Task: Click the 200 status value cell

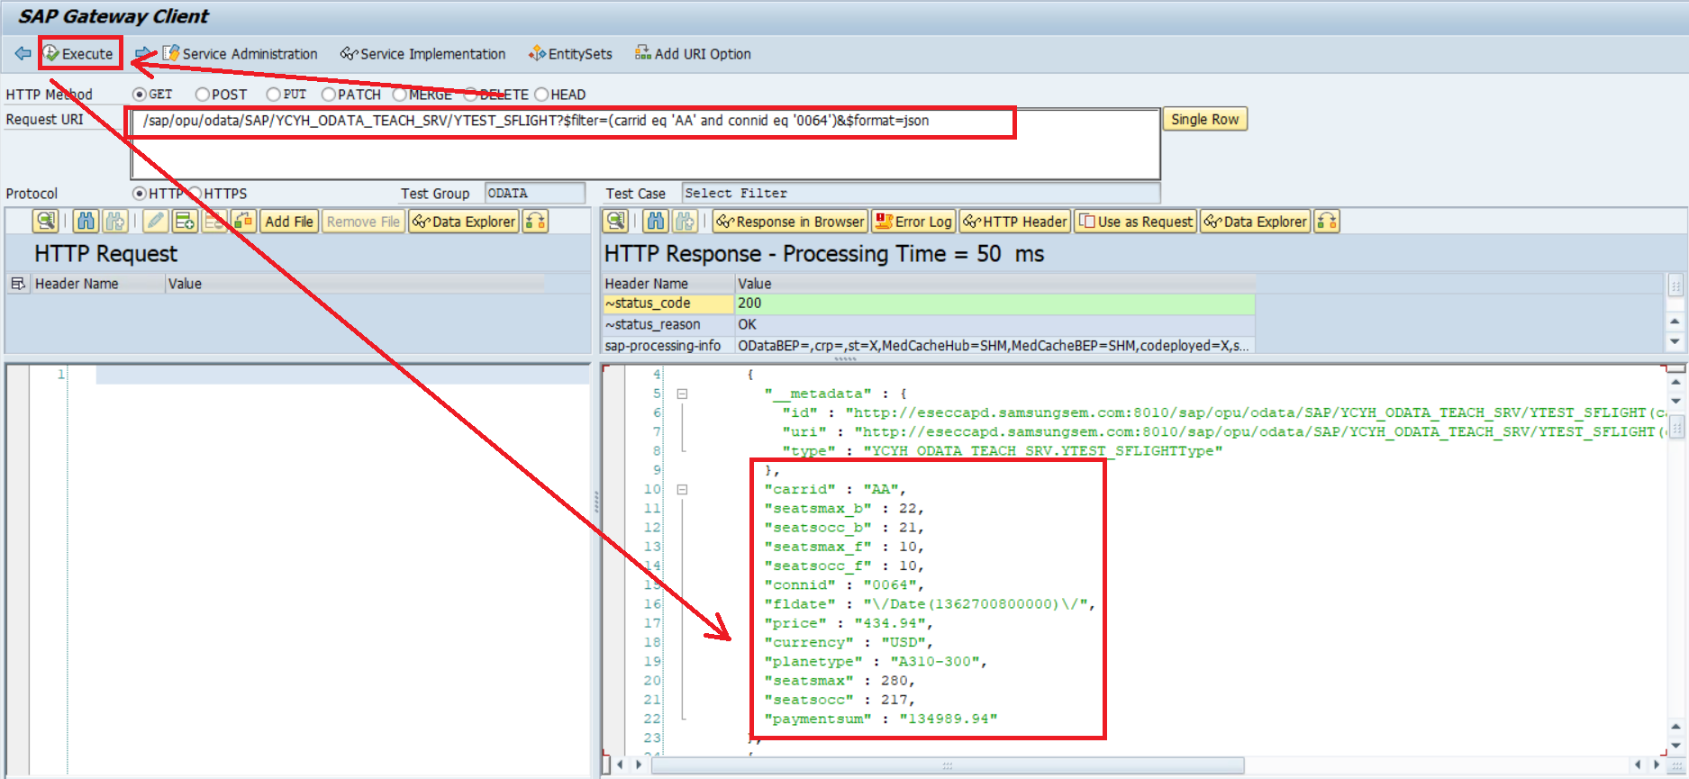Action: click(994, 303)
